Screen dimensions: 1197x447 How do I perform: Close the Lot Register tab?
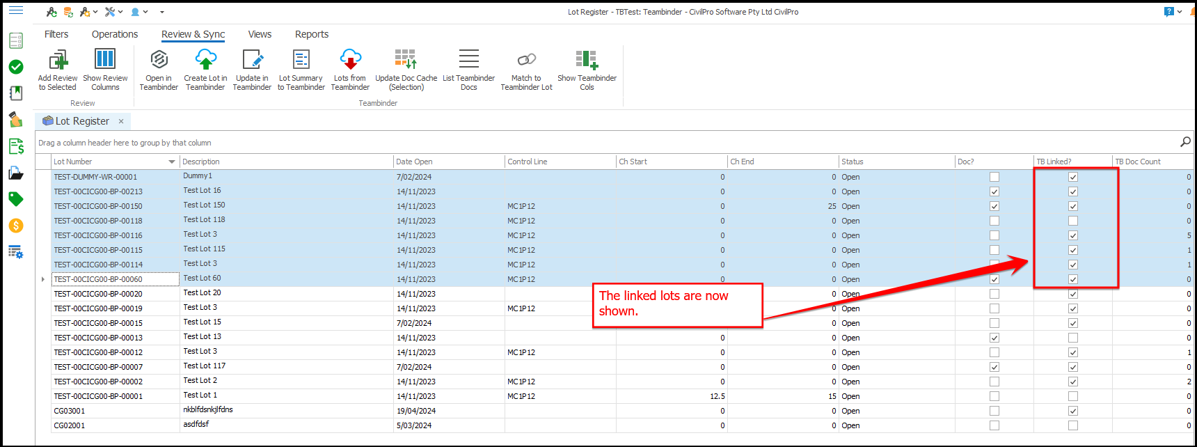(x=121, y=121)
